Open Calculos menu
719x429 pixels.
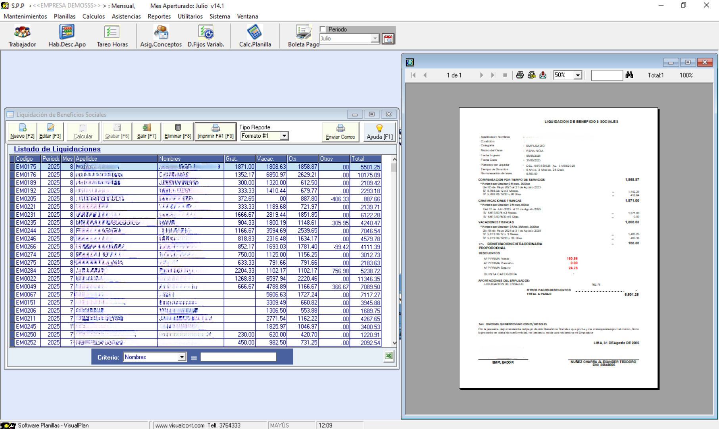pyautogui.click(x=94, y=16)
